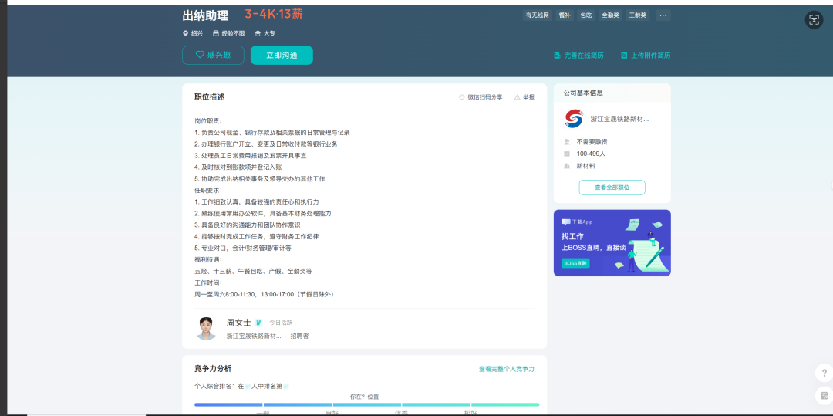Image resolution: width=833 pixels, height=416 pixels.
Task: Click the 有无线网 benefit tag
Action: pyautogui.click(x=537, y=15)
